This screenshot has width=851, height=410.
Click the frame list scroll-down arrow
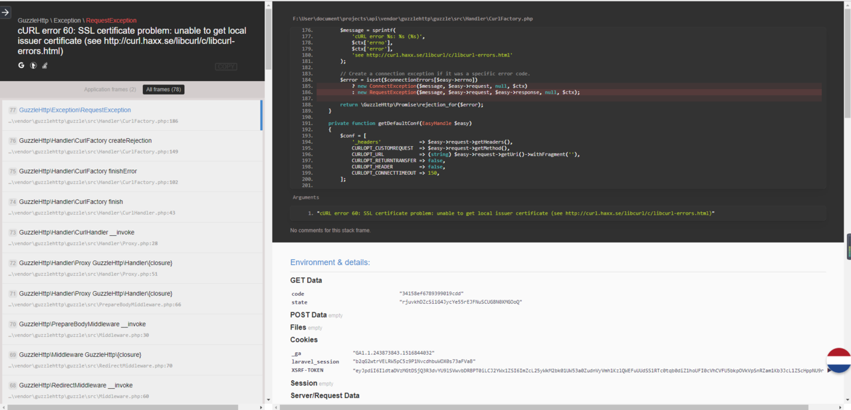(x=268, y=400)
